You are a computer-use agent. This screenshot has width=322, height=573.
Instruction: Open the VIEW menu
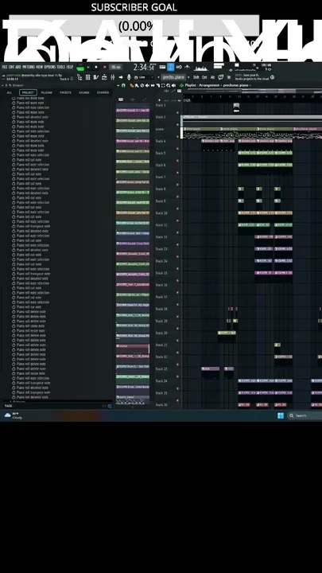click(40, 67)
